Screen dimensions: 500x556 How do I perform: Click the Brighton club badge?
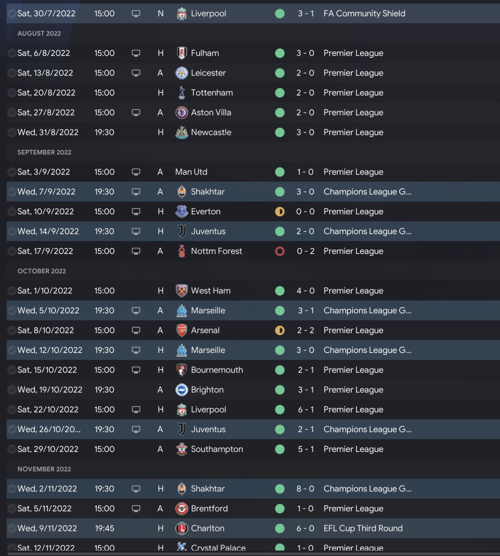coord(182,390)
